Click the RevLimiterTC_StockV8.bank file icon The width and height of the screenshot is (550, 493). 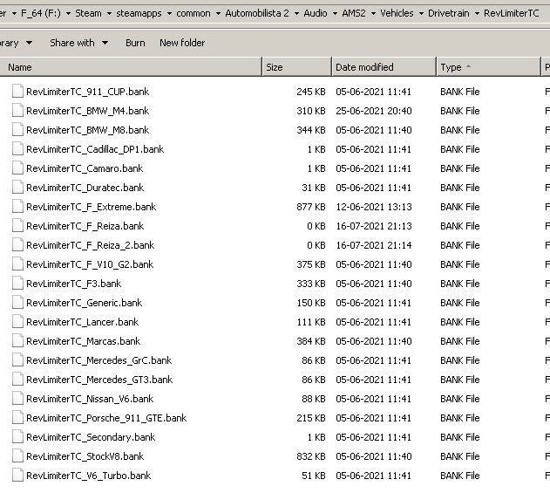[17, 456]
